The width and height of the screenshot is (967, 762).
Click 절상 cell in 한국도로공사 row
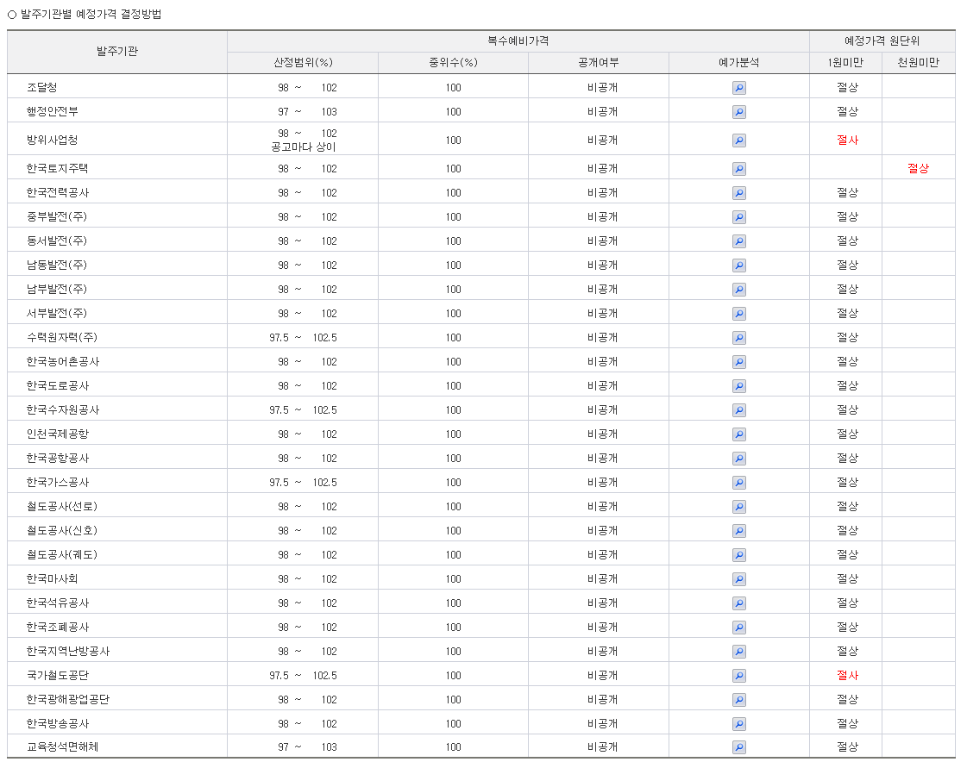pyautogui.click(x=847, y=385)
